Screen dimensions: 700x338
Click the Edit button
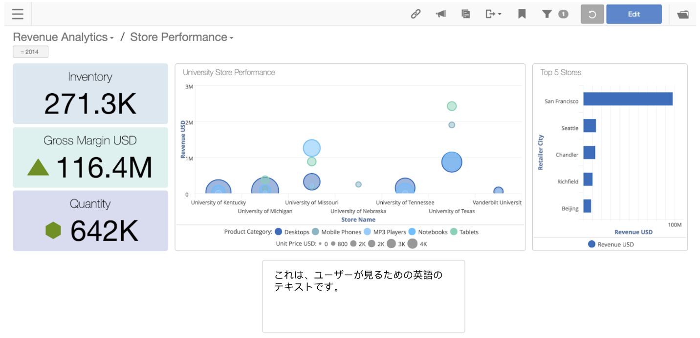(x=634, y=14)
